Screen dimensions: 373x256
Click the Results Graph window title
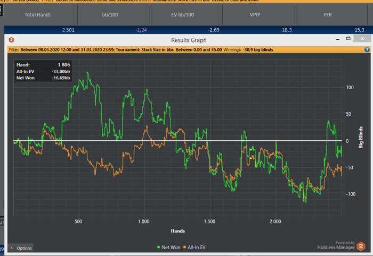pyautogui.click(x=189, y=40)
